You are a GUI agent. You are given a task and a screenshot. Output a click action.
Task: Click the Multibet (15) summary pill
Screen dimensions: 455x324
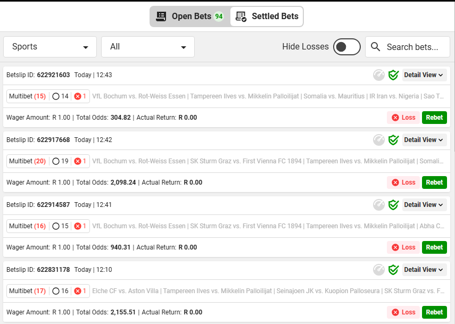[x=48, y=96]
